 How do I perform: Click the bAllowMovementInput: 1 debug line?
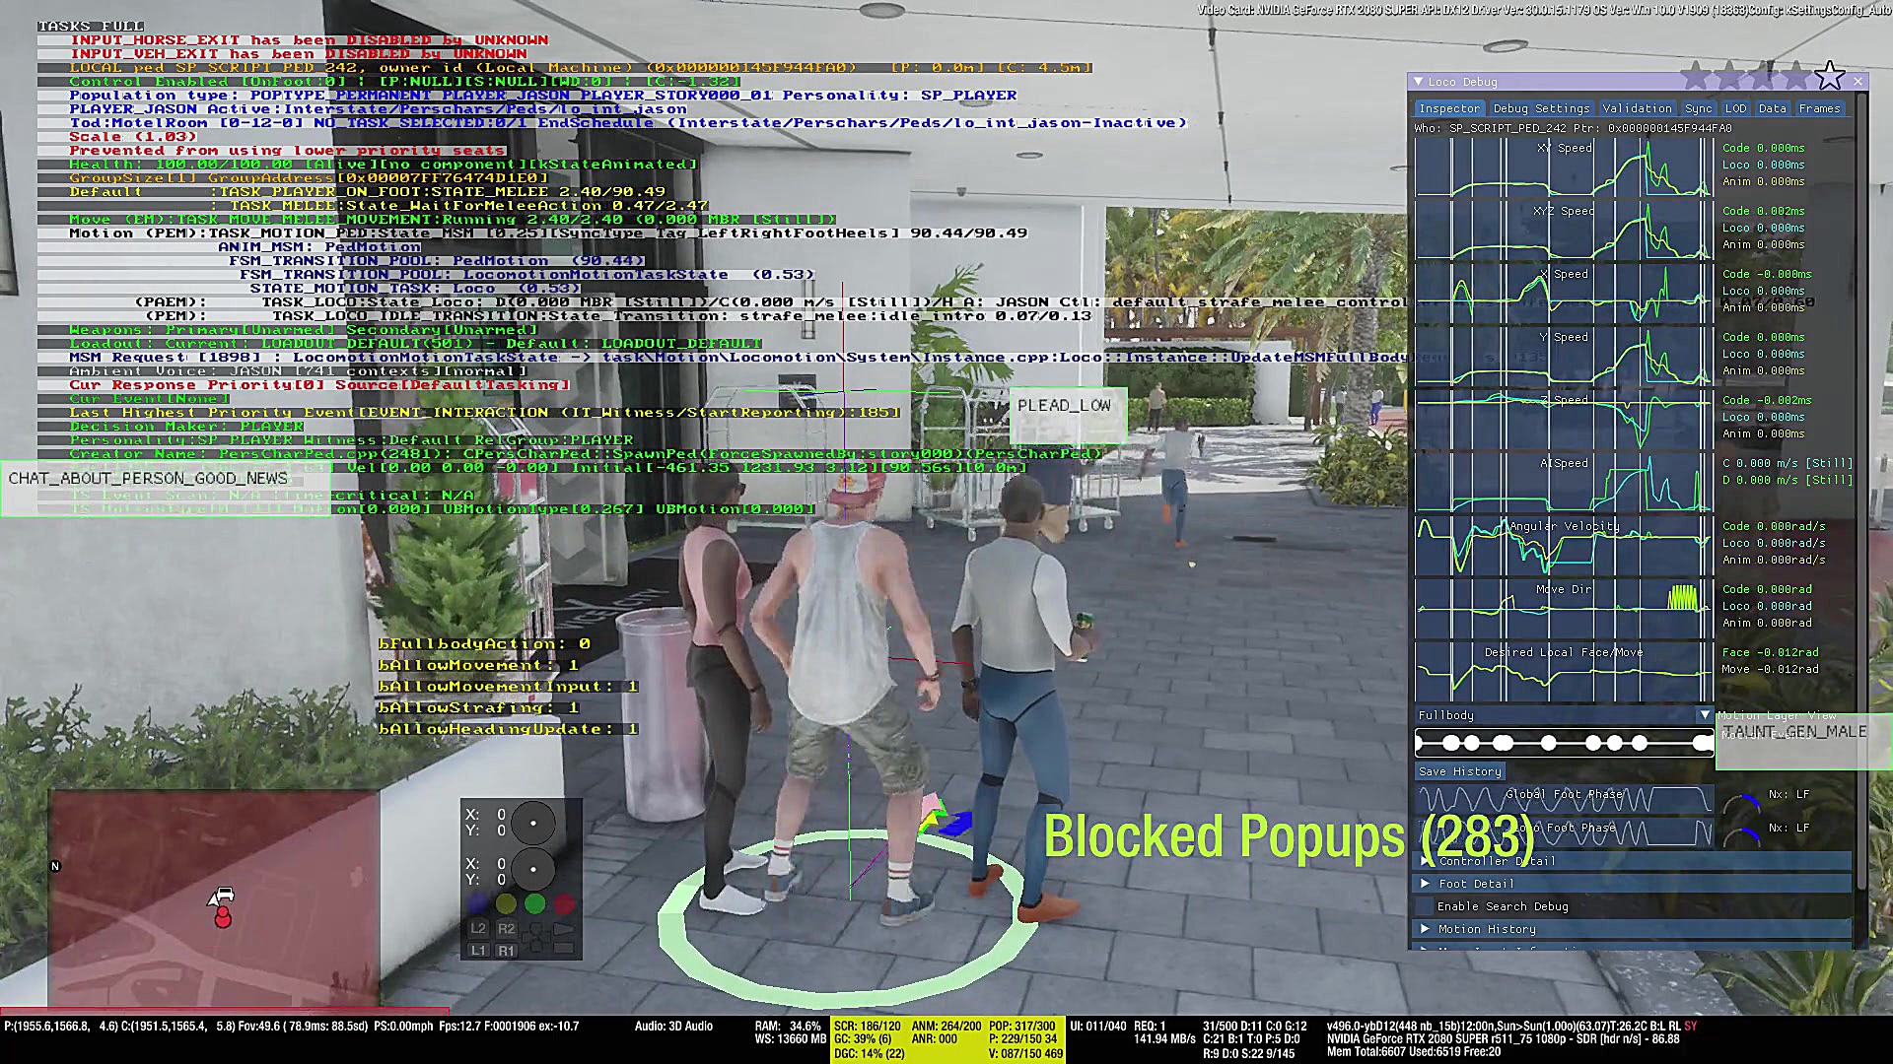coord(509,687)
